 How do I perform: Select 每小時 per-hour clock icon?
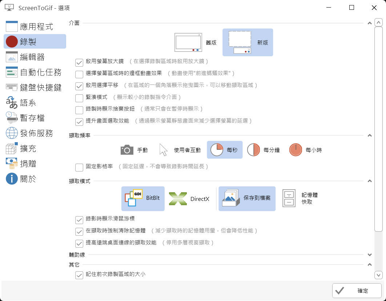tap(295, 150)
